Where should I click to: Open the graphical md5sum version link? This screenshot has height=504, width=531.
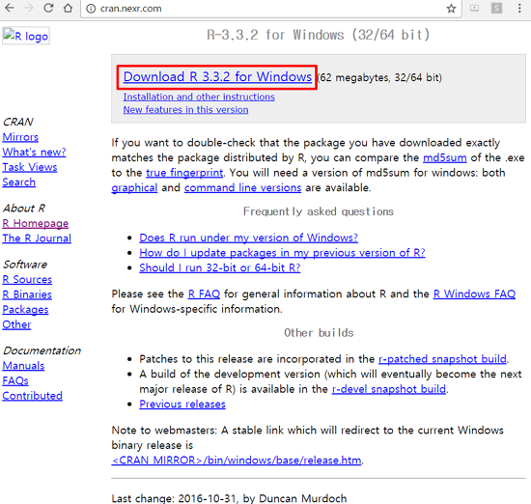pyautogui.click(x=134, y=188)
